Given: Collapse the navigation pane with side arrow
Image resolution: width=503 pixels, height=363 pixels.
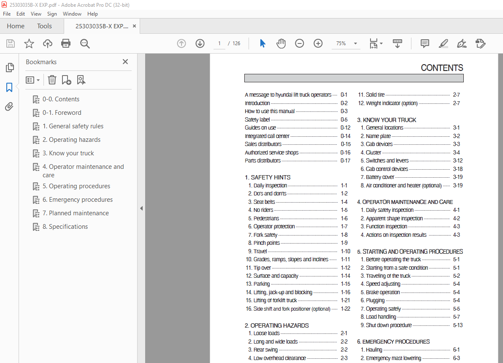Looking at the screenshot, I should 141,208.
